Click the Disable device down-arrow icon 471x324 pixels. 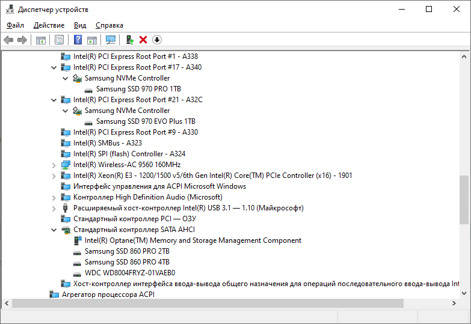157,40
